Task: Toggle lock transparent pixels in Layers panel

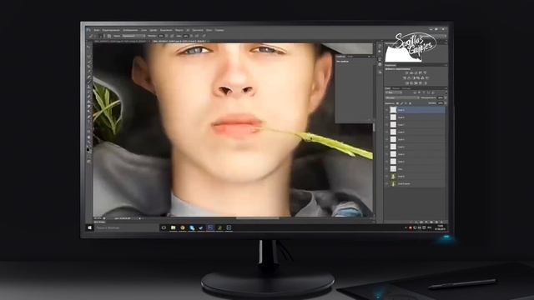Action: pyautogui.click(x=397, y=103)
